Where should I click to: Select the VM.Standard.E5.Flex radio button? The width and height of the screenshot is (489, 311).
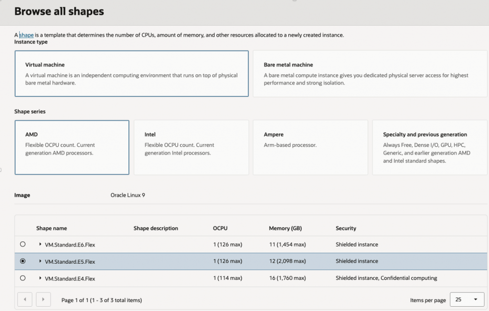pyautogui.click(x=23, y=261)
